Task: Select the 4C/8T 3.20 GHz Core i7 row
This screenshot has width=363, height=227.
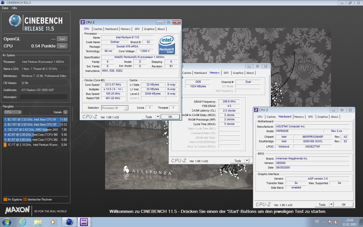Action: pyautogui.click(x=36, y=135)
